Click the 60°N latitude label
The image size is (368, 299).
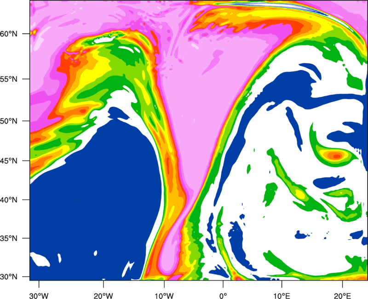[x=10, y=34]
